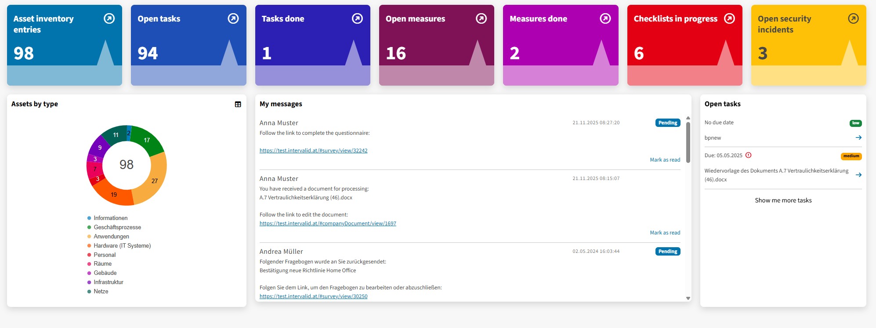This screenshot has width=876, height=328.
Task: Toggle the Anwendungen legend entry
Action: [x=108, y=237]
